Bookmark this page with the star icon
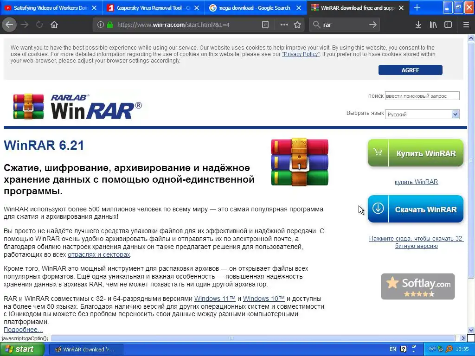The height and width of the screenshot is (356, 475). pos(297,25)
